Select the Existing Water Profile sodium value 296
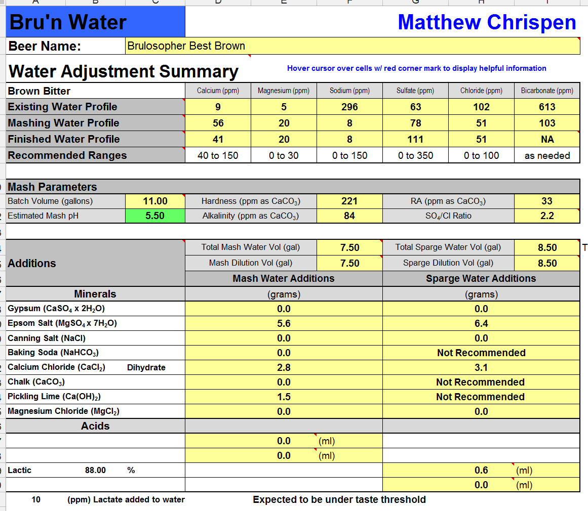 click(349, 107)
